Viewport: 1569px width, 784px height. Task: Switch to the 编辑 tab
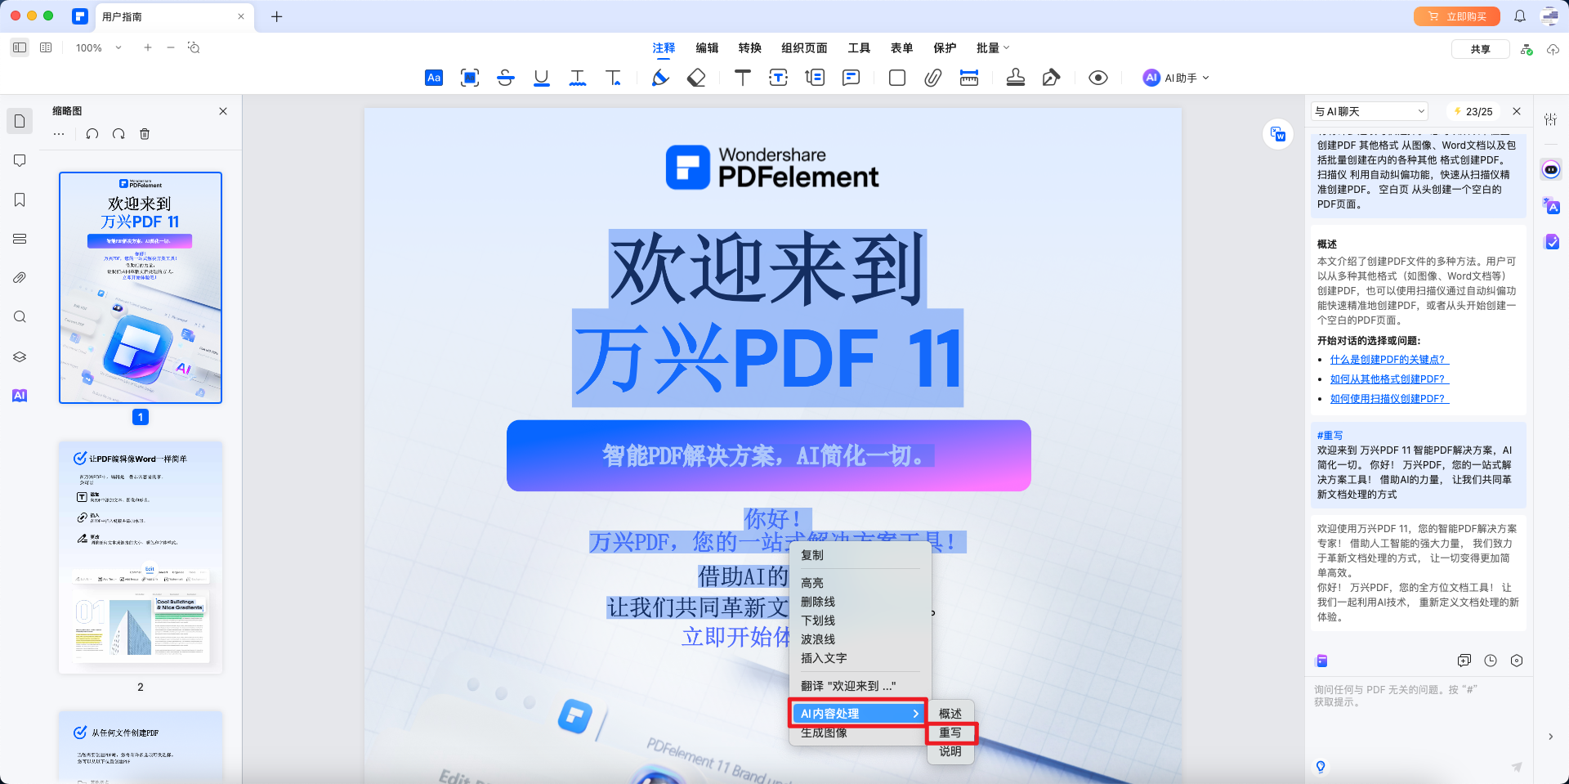[x=707, y=48]
